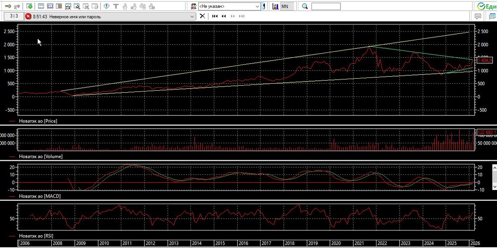Jump to last message button
The width and height of the screenshot is (497, 248).
pos(242,16)
